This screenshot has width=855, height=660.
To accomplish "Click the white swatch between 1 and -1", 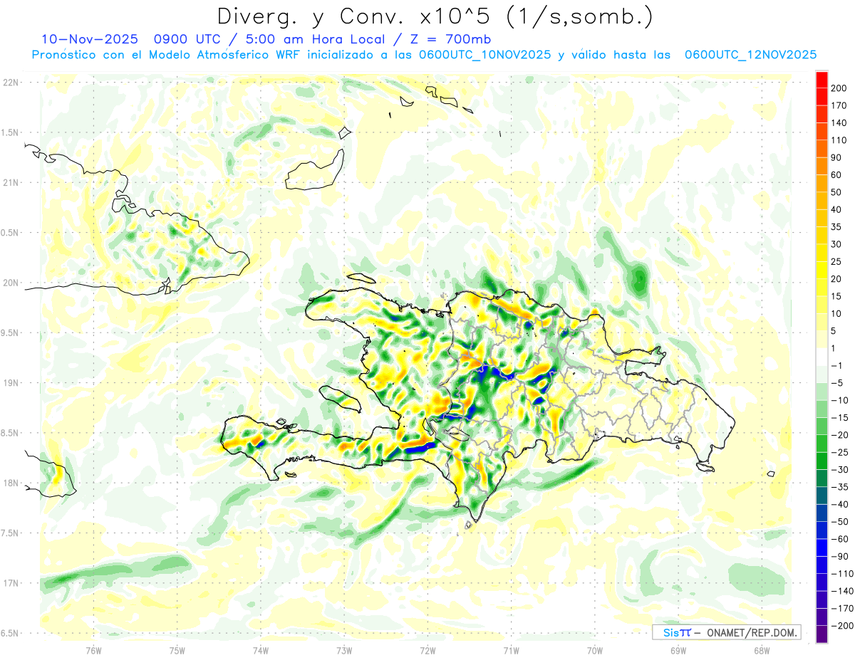I will point(822,357).
